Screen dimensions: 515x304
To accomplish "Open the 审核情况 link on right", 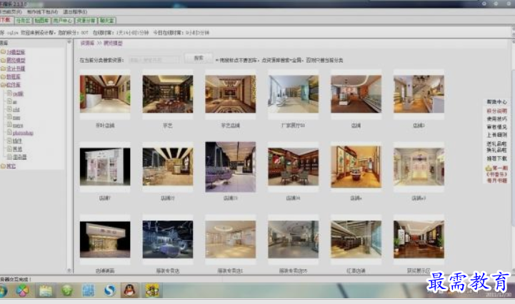I will click(x=496, y=127).
